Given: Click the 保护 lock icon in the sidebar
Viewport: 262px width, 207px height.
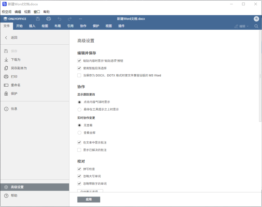Looking at the screenshot, I should (6, 94).
